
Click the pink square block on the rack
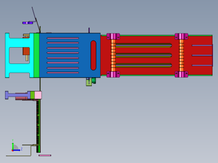click(x=38, y=95)
